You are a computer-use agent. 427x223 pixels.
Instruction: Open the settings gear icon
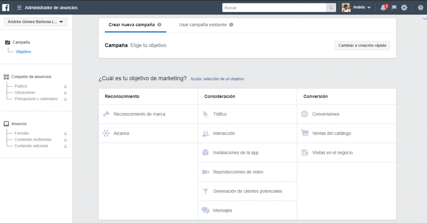(x=404, y=7)
